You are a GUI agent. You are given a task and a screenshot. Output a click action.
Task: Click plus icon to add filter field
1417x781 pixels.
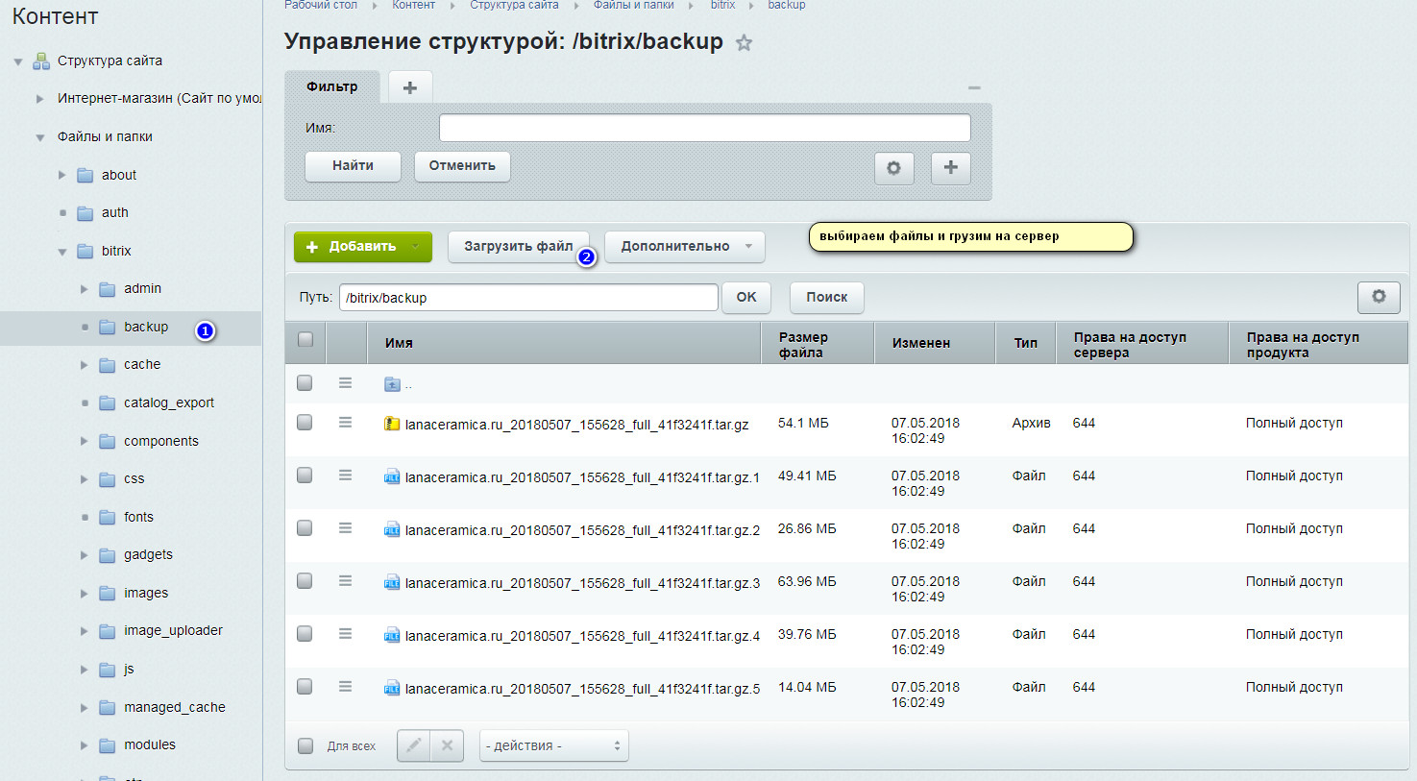click(950, 168)
